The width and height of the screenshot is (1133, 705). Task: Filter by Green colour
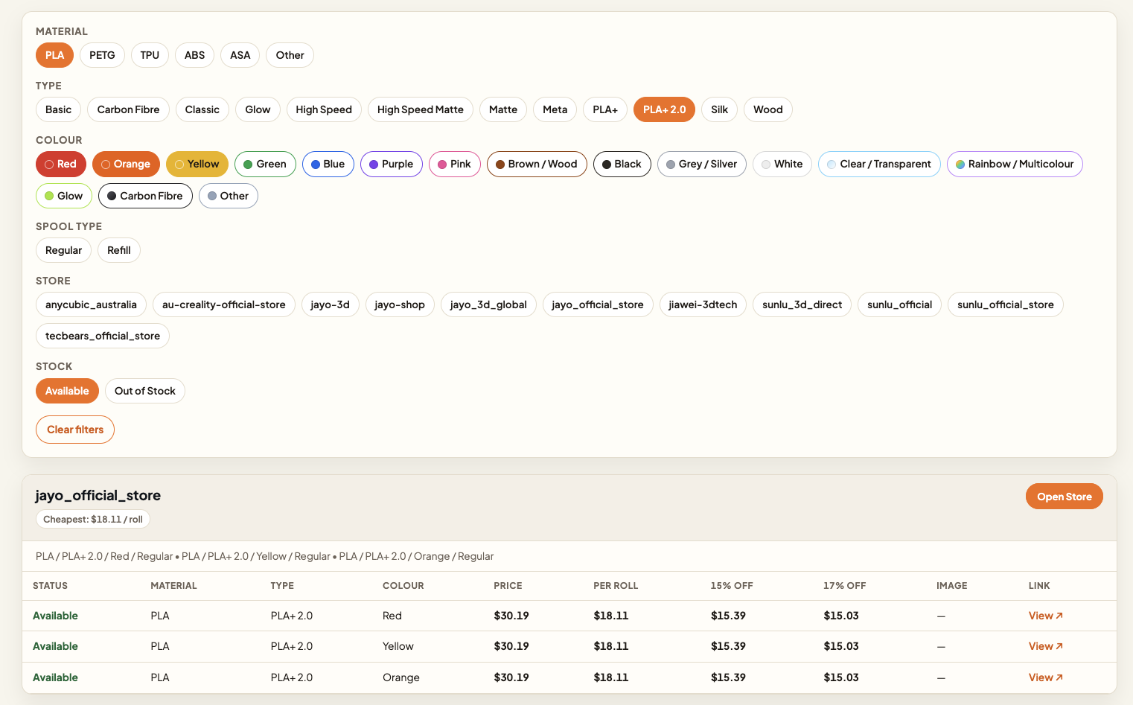point(265,164)
